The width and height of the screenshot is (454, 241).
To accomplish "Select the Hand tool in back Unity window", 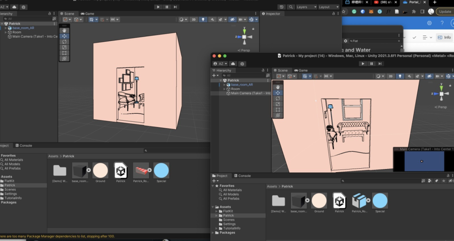I will (64, 31).
